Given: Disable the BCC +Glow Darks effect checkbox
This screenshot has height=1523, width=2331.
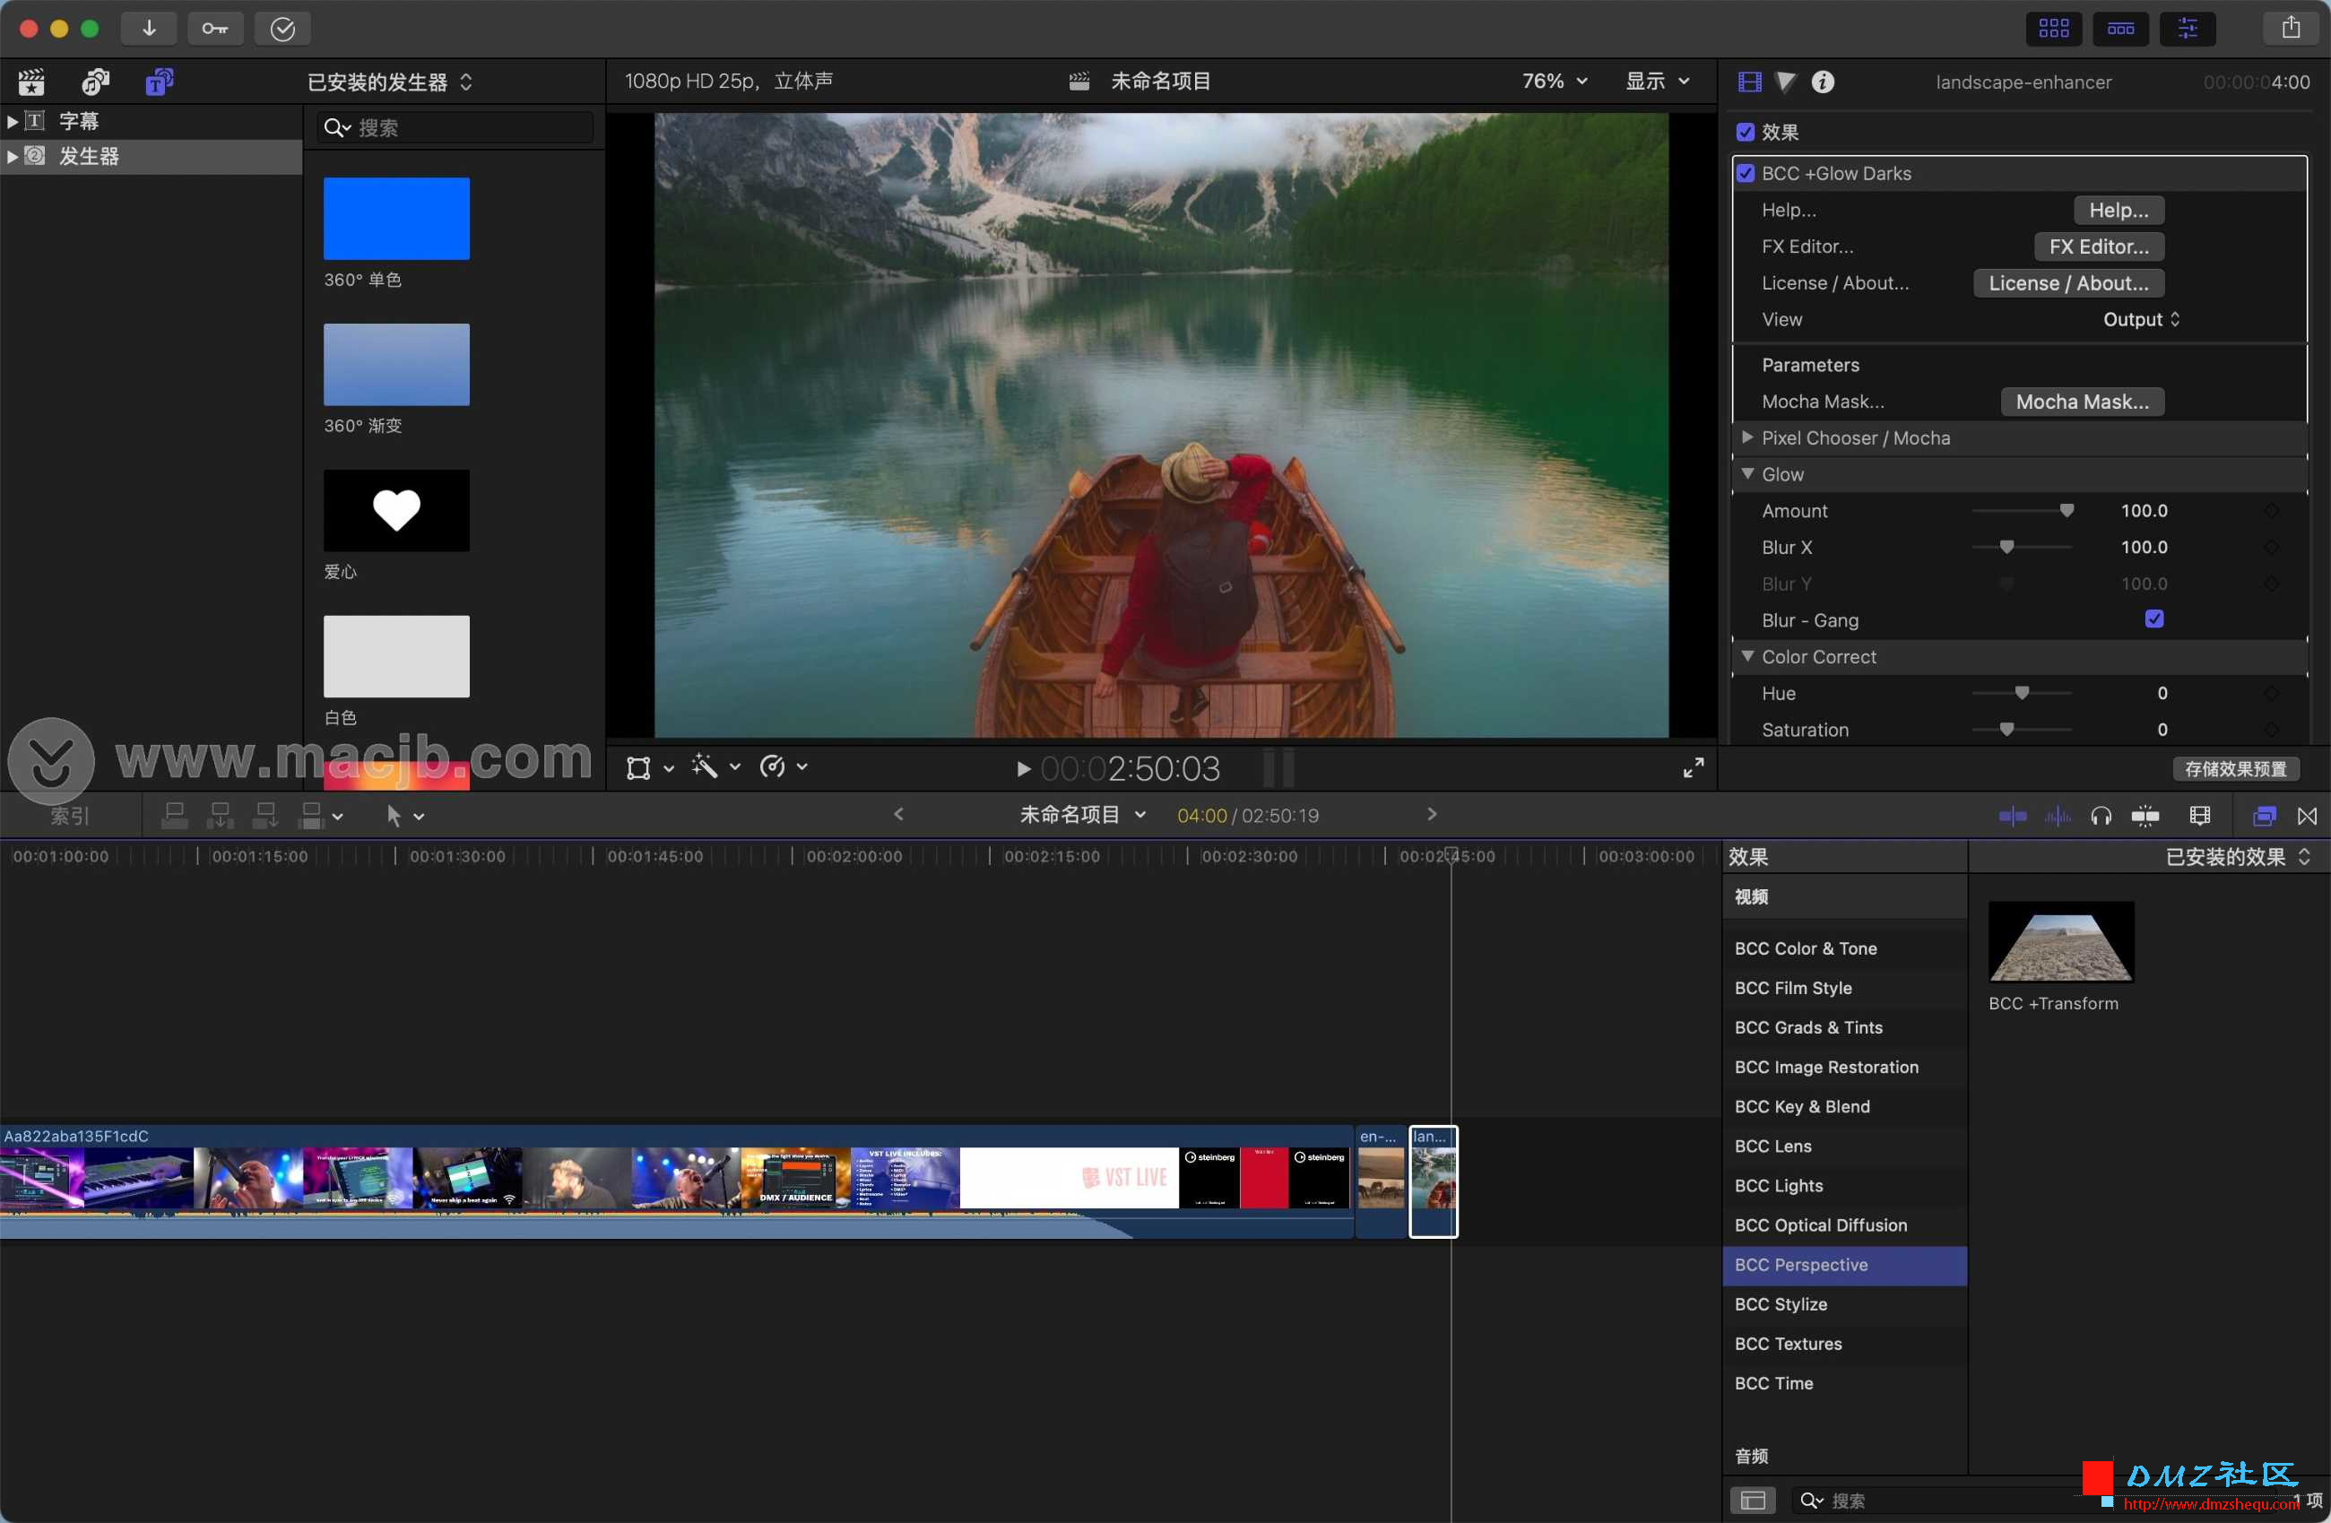Looking at the screenshot, I should tap(1746, 173).
